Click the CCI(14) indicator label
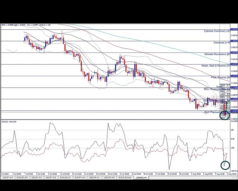This screenshot has width=238, height=191. point(9,122)
